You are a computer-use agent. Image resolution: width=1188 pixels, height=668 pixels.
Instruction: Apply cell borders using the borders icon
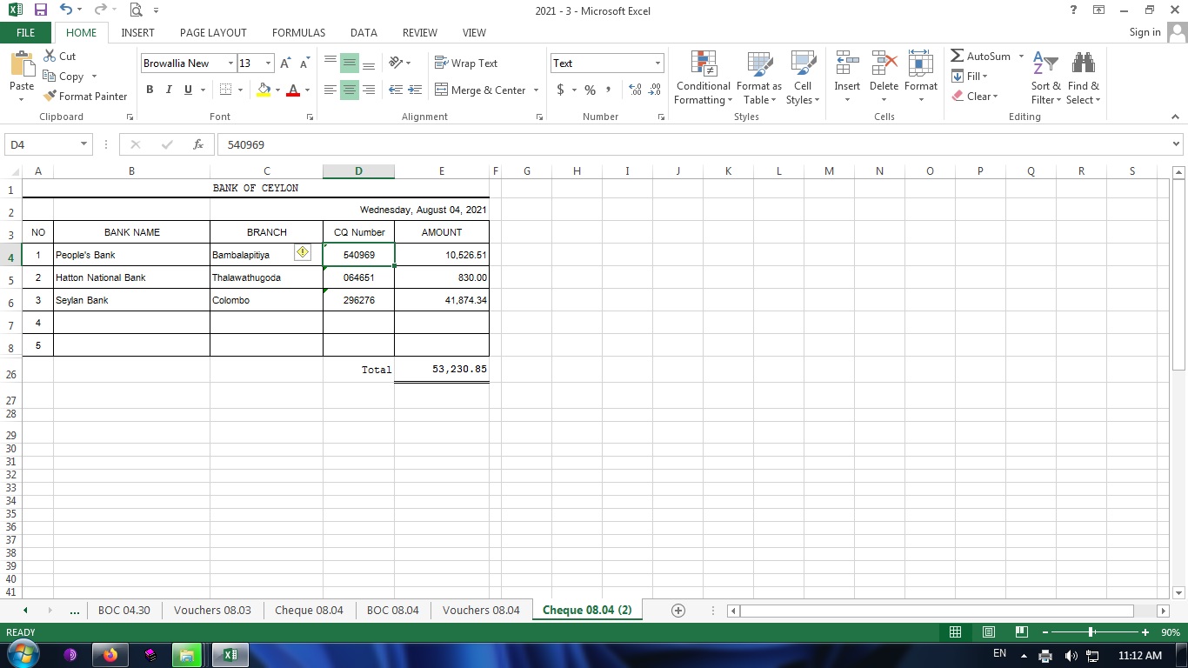pyautogui.click(x=226, y=90)
